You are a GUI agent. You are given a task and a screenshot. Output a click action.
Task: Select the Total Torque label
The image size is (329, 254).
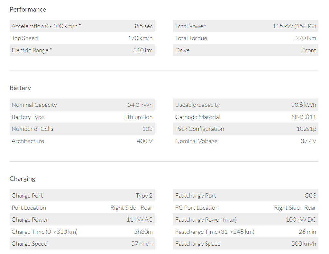click(191, 38)
